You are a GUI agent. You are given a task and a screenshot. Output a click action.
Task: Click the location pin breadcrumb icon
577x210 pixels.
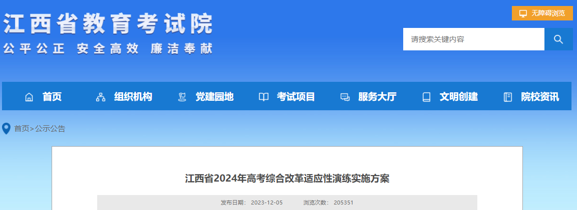(x=6, y=129)
